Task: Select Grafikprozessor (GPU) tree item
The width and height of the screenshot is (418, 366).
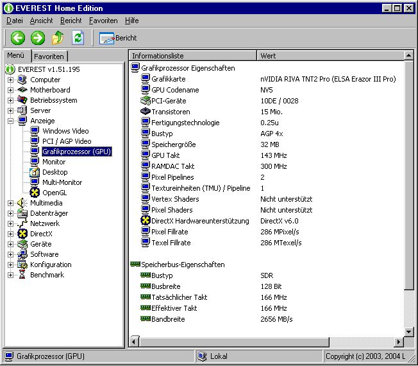Action: pos(77,152)
